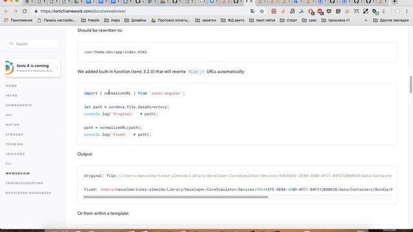Click the Output: heading text
This screenshot has width=413, height=232.
85,154
